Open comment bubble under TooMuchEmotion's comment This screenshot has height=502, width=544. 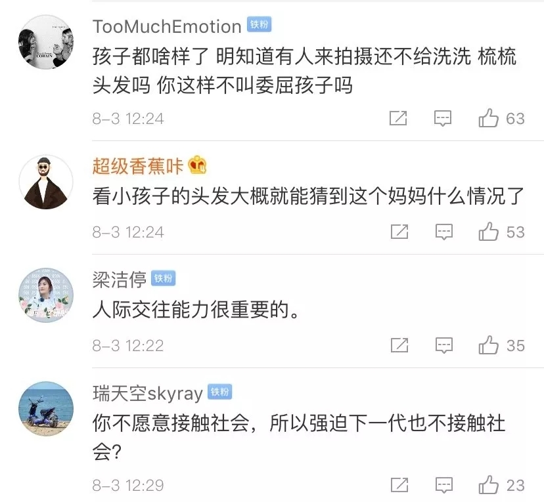[443, 118]
